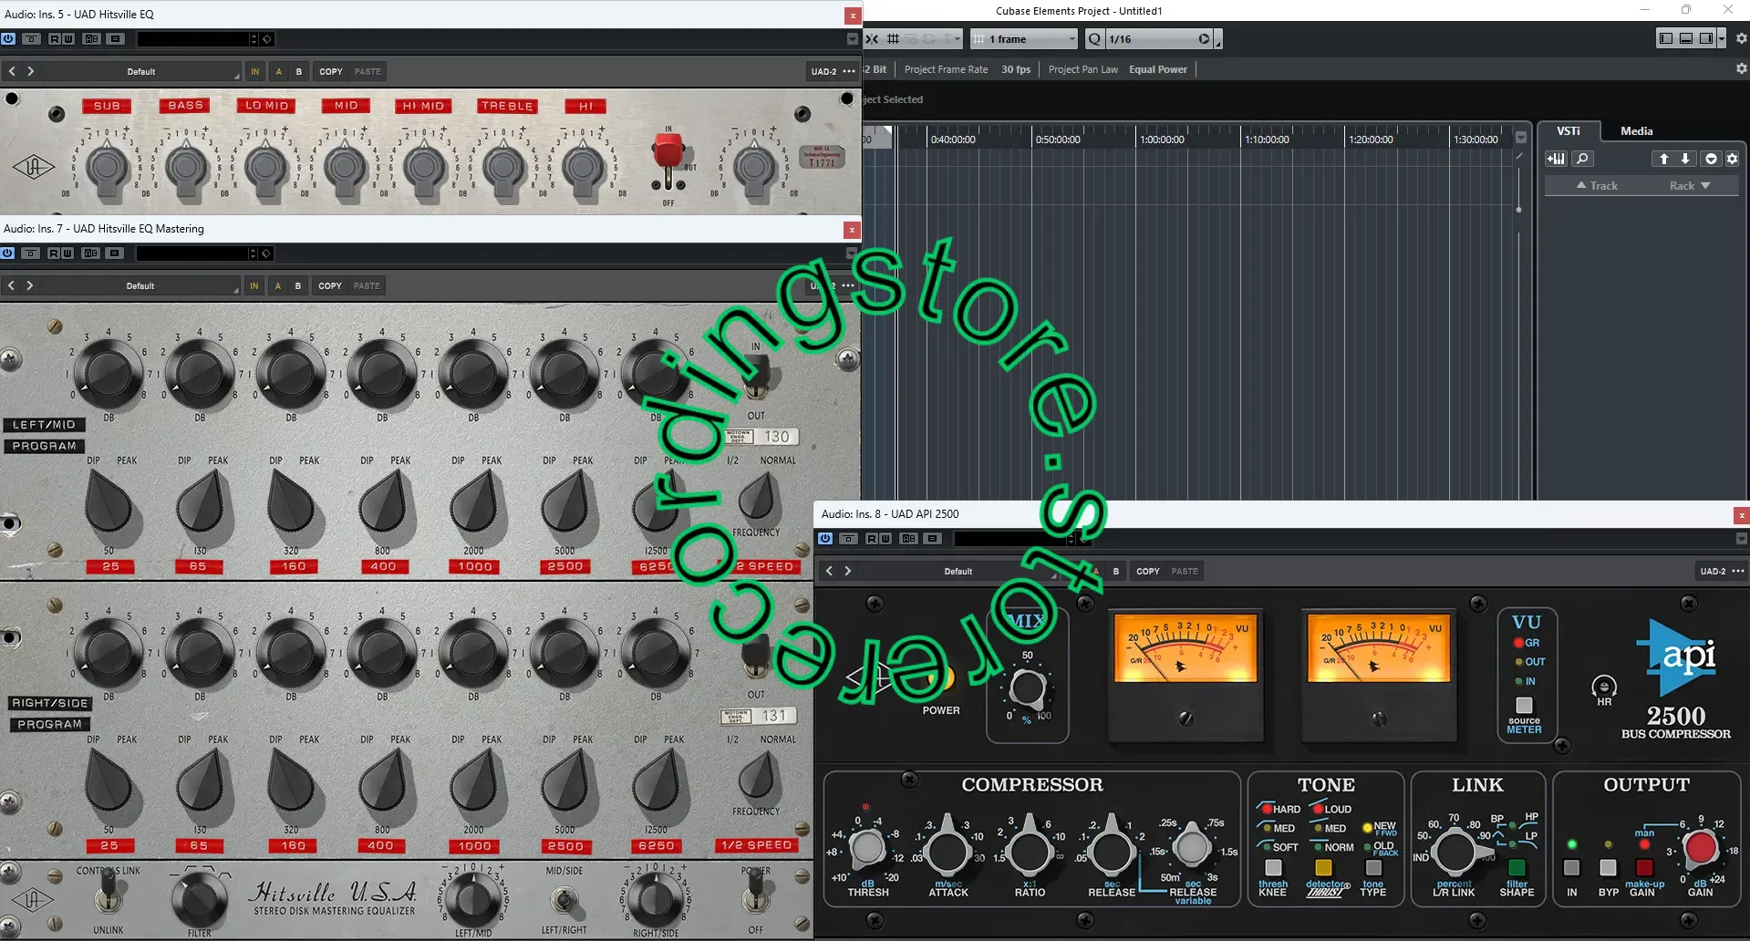Open the 1 frame grid type dropdown
The width and height of the screenshot is (1750, 941).
click(1023, 39)
